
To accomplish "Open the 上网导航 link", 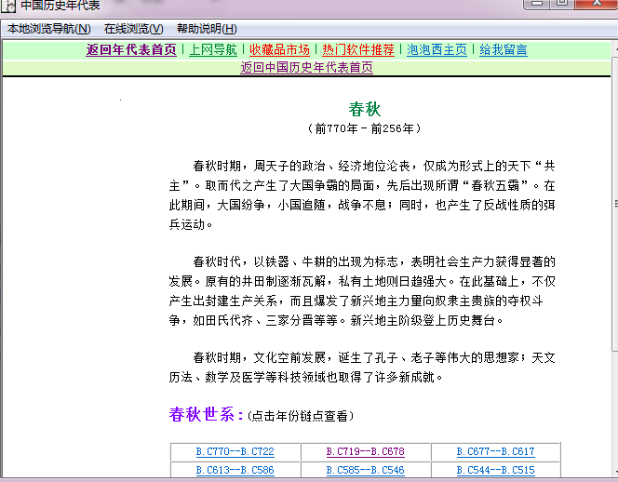I will [213, 49].
